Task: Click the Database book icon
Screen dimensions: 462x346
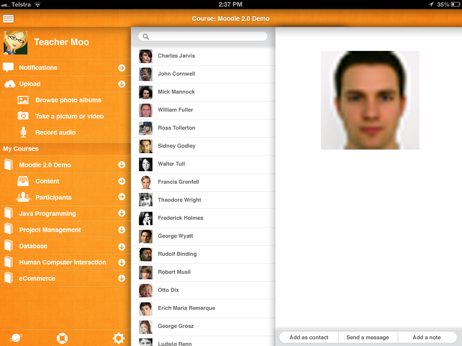Action: click(9, 245)
